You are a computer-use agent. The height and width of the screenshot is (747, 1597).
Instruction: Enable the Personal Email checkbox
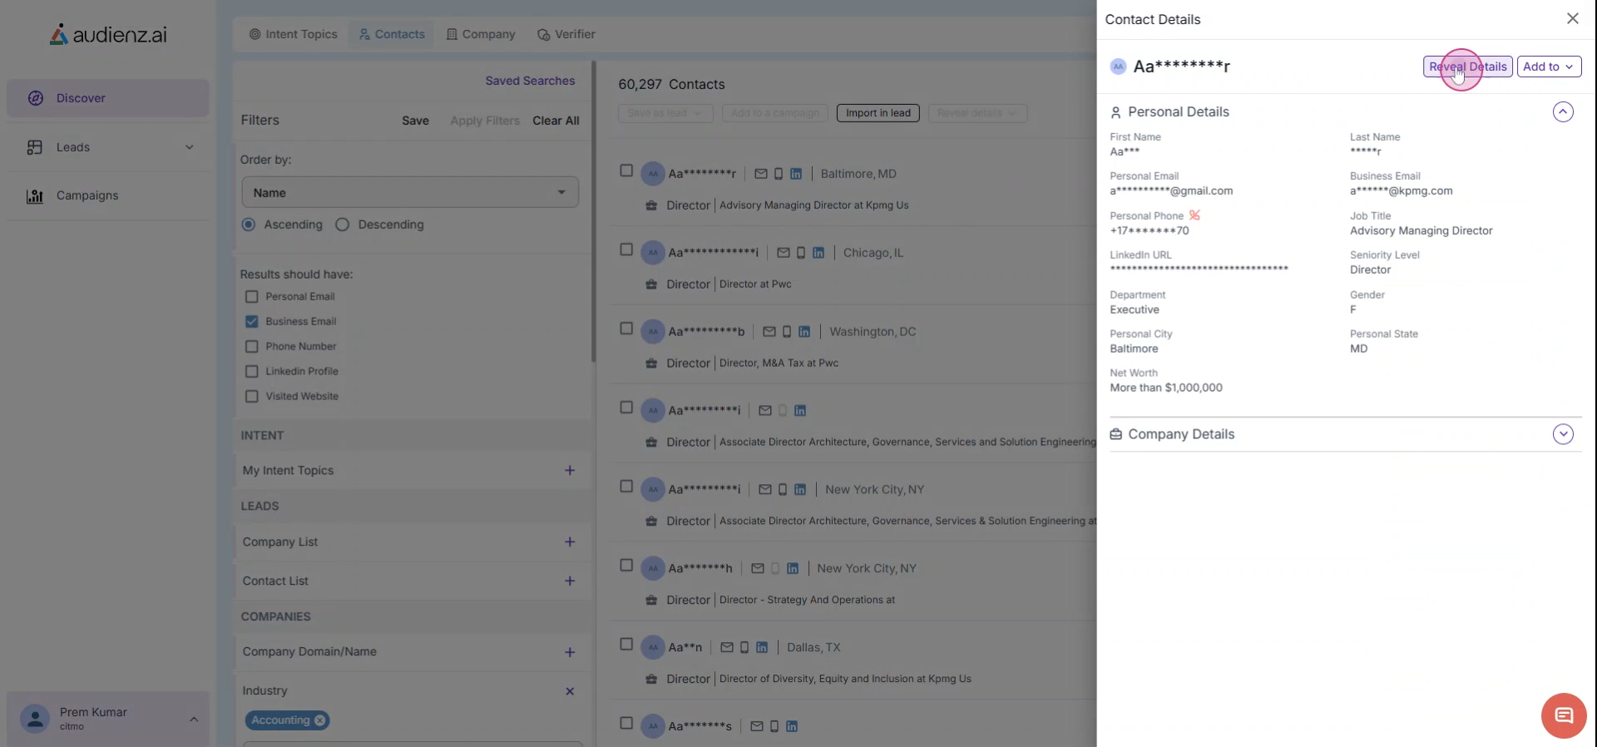tap(252, 297)
